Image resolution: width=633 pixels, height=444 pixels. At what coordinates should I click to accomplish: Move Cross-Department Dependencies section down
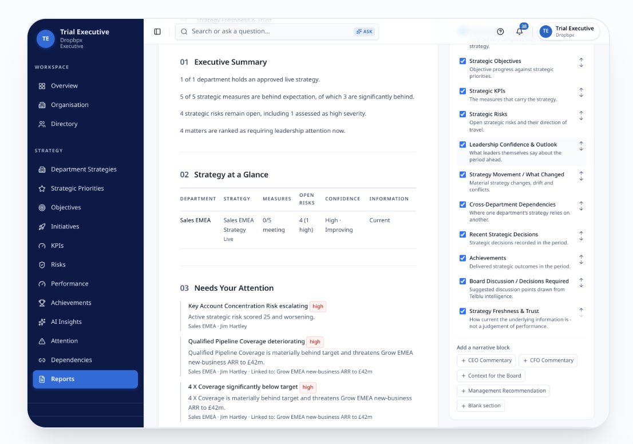(581, 209)
